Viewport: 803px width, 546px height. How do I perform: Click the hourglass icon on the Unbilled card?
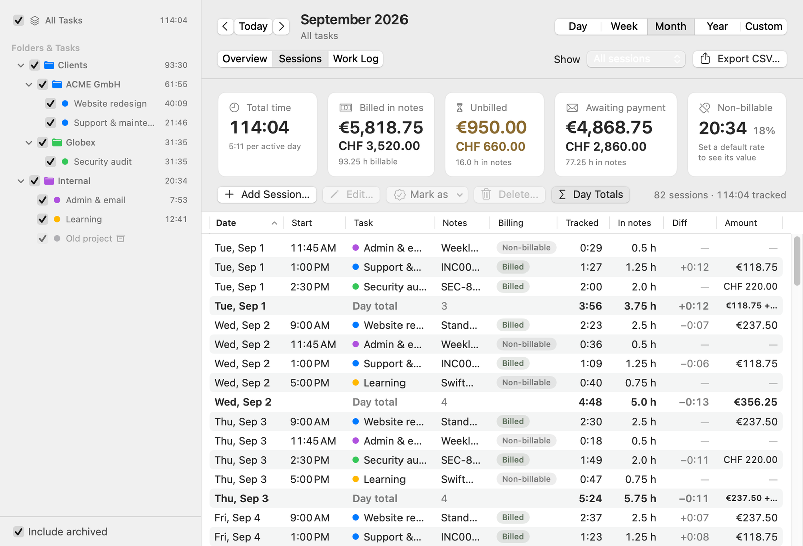pyautogui.click(x=460, y=108)
